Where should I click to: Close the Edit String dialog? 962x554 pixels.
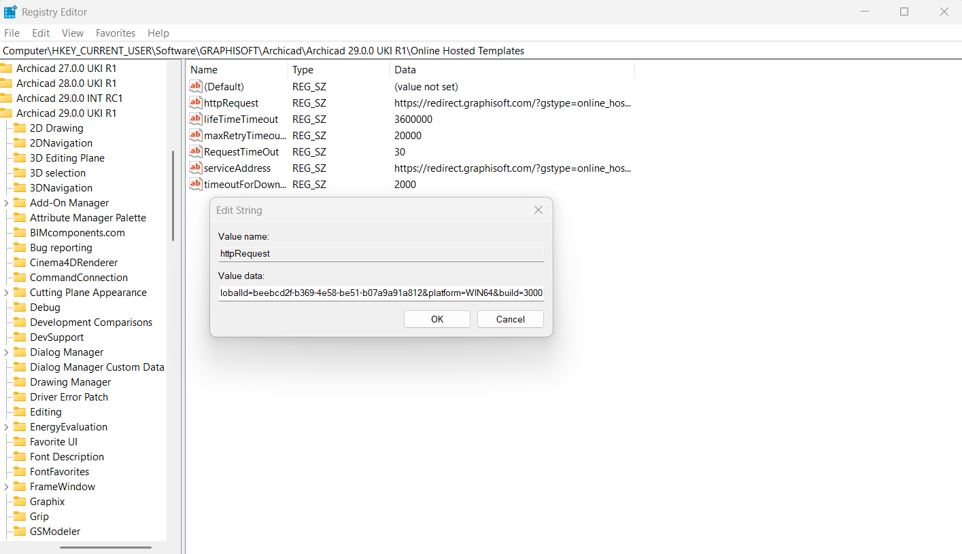point(538,210)
